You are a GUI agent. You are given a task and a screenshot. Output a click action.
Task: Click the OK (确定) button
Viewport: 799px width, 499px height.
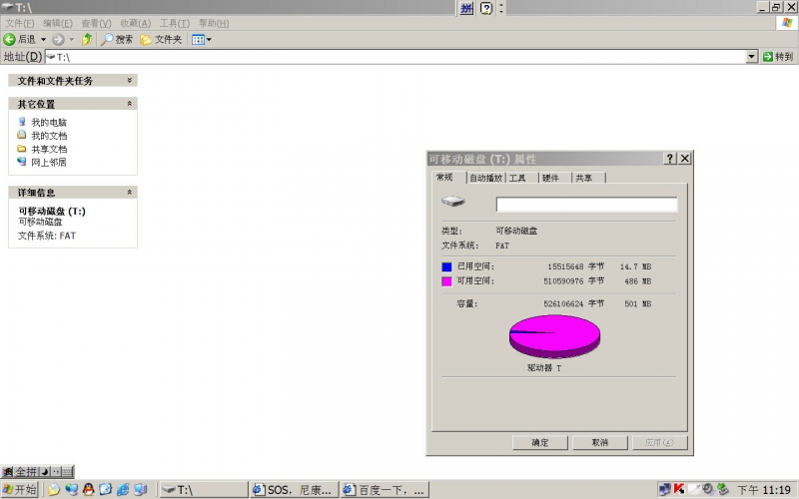coord(540,442)
